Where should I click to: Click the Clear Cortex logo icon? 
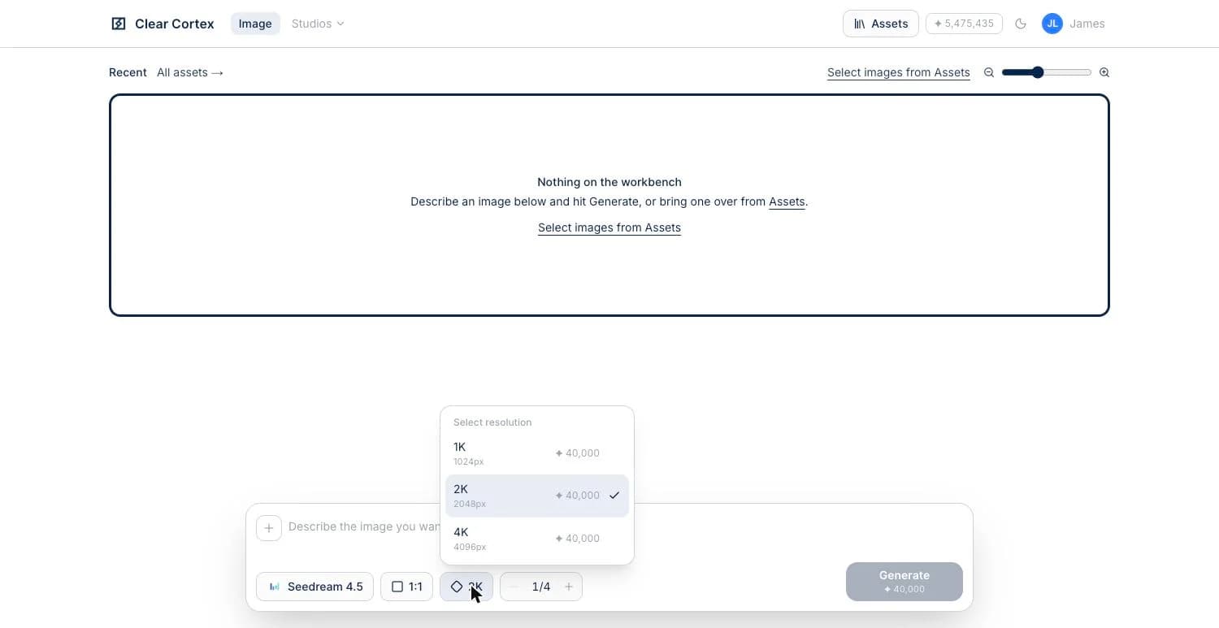pyautogui.click(x=119, y=24)
